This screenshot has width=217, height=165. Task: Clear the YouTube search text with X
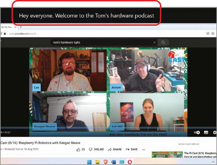155,43
